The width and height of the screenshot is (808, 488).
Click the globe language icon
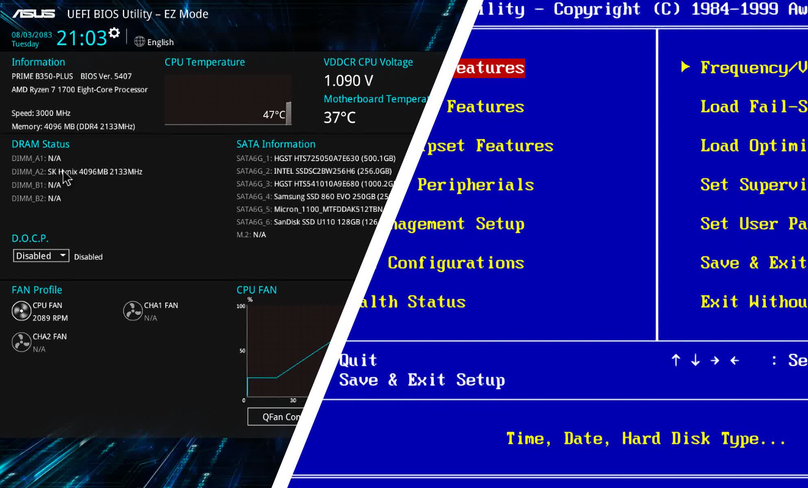tap(140, 41)
